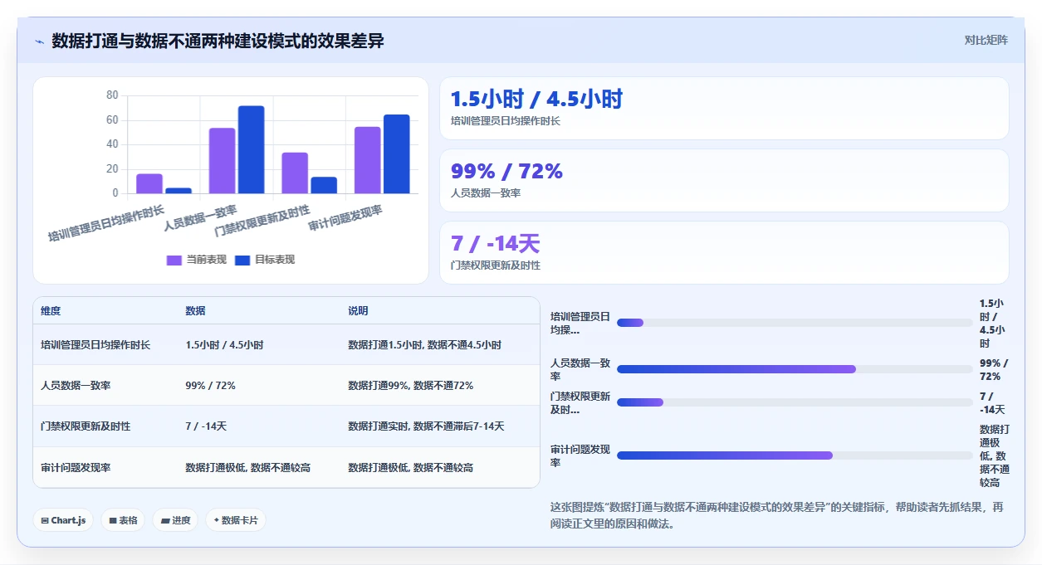Screen dimensions: 1042x565
Task: Click the blue 人员数据一致率 chart bar
Action: [x=251, y=150]
